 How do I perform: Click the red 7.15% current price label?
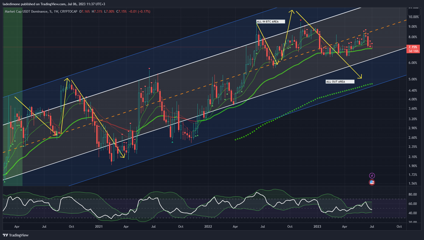[413, 47]
